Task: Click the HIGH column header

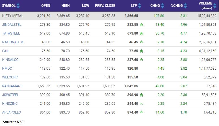Action: [66, 6]
